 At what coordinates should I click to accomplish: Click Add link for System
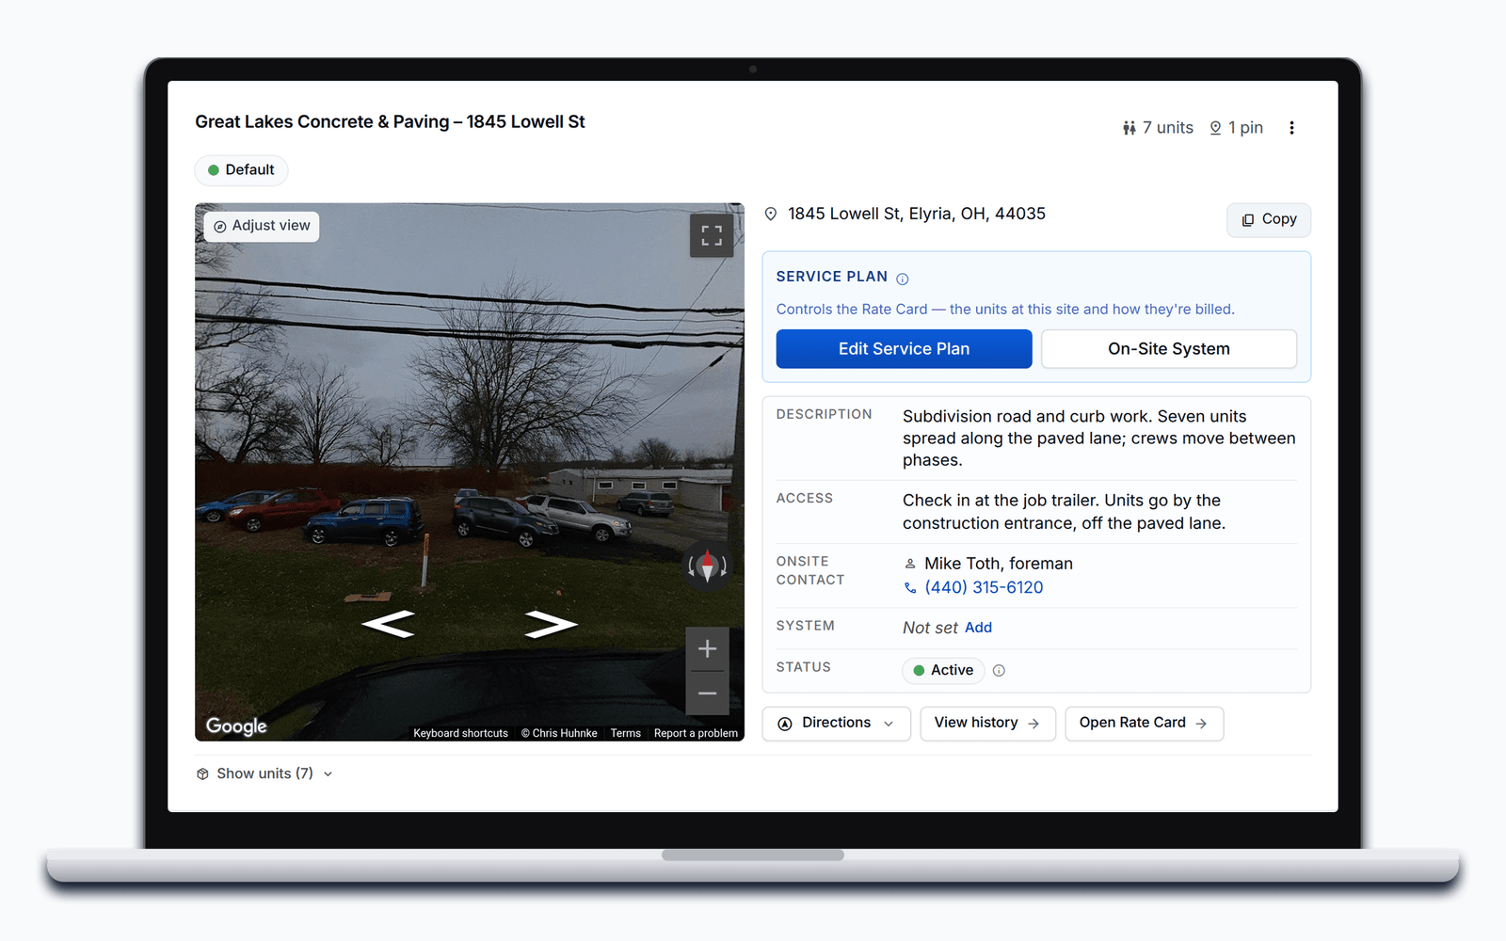click(x=978, y=628)
